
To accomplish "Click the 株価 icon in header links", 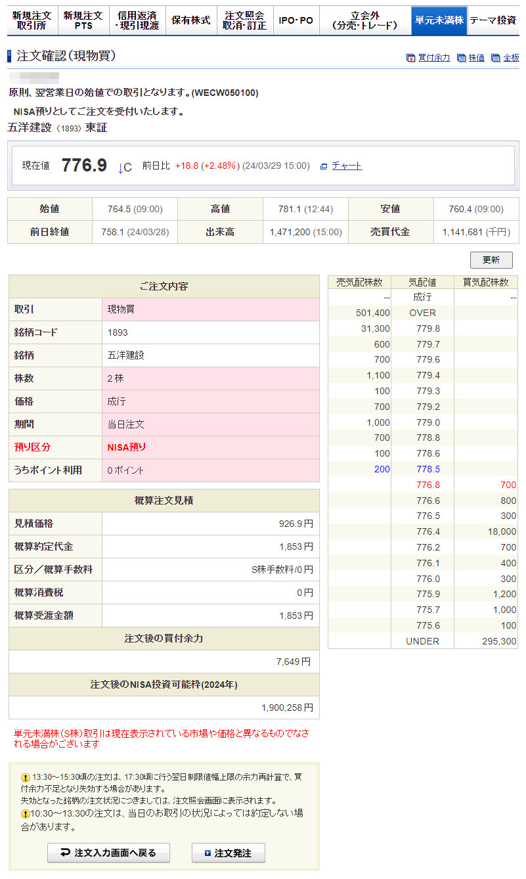I will point(462,58).
